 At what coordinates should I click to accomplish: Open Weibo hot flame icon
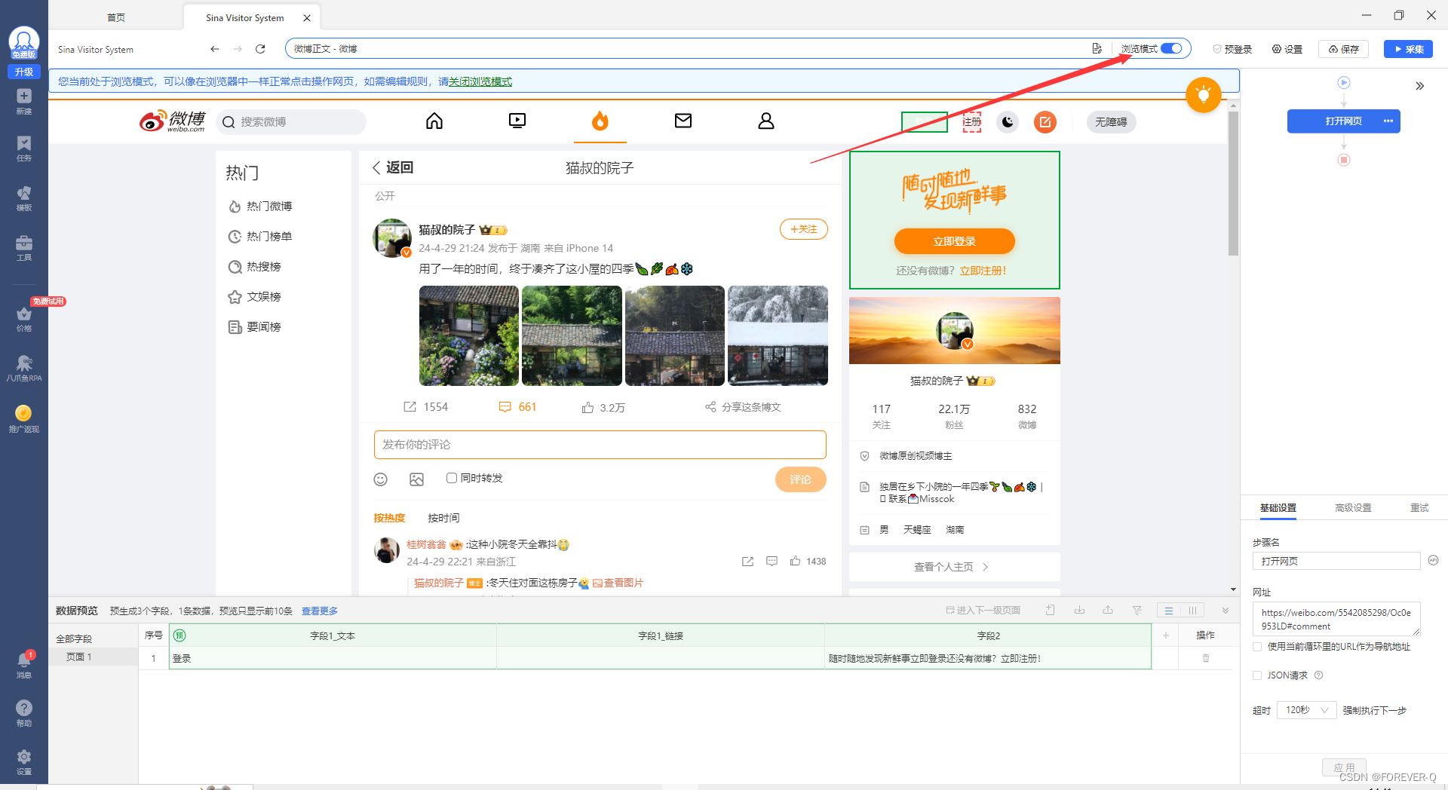point(600,121)
